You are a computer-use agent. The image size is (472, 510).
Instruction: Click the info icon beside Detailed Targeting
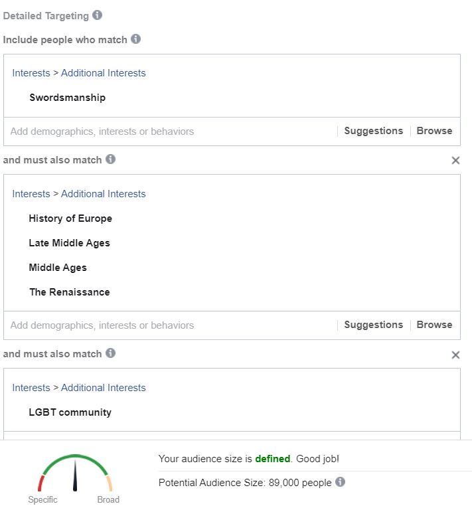pos(97,15)
